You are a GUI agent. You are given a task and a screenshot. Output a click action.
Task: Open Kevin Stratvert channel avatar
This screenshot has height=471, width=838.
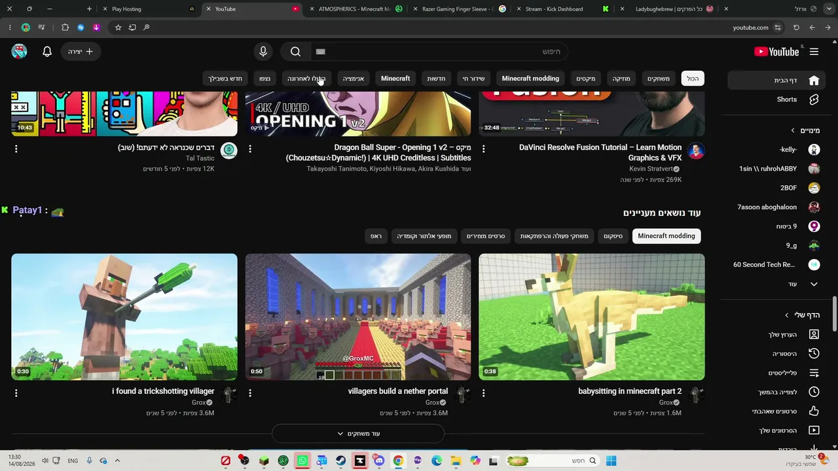[696, 151]
